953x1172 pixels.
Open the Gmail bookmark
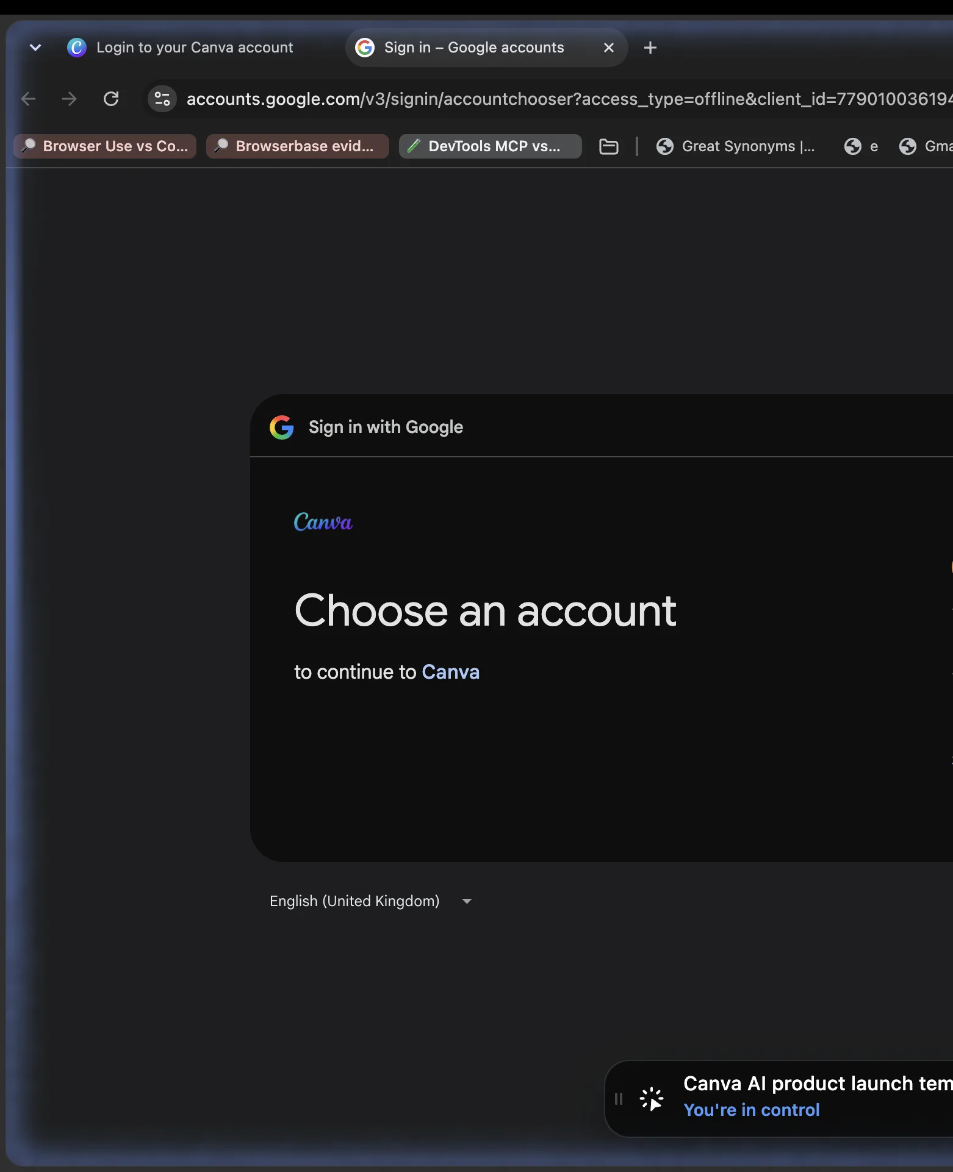pyautogui.click(x=925, y=146)
